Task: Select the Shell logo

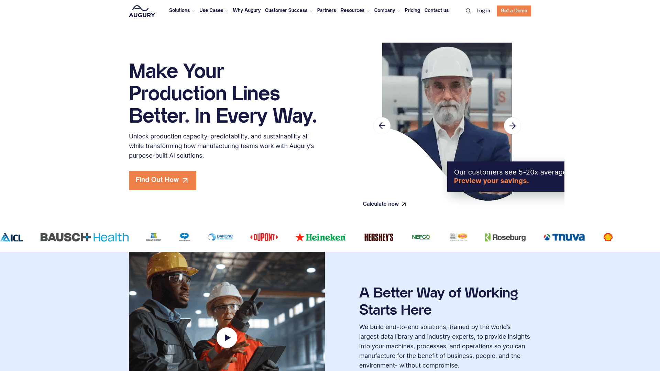Action: tap(608, 237)
